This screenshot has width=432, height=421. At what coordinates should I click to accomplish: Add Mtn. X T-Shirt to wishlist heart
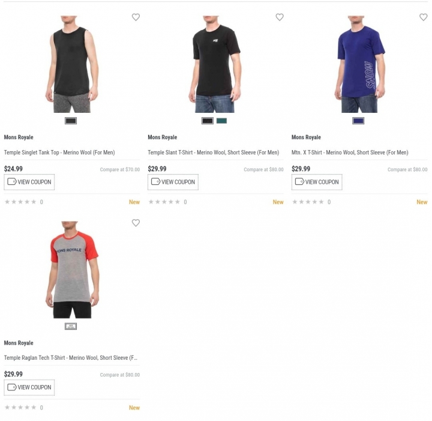tap(423, 17)
